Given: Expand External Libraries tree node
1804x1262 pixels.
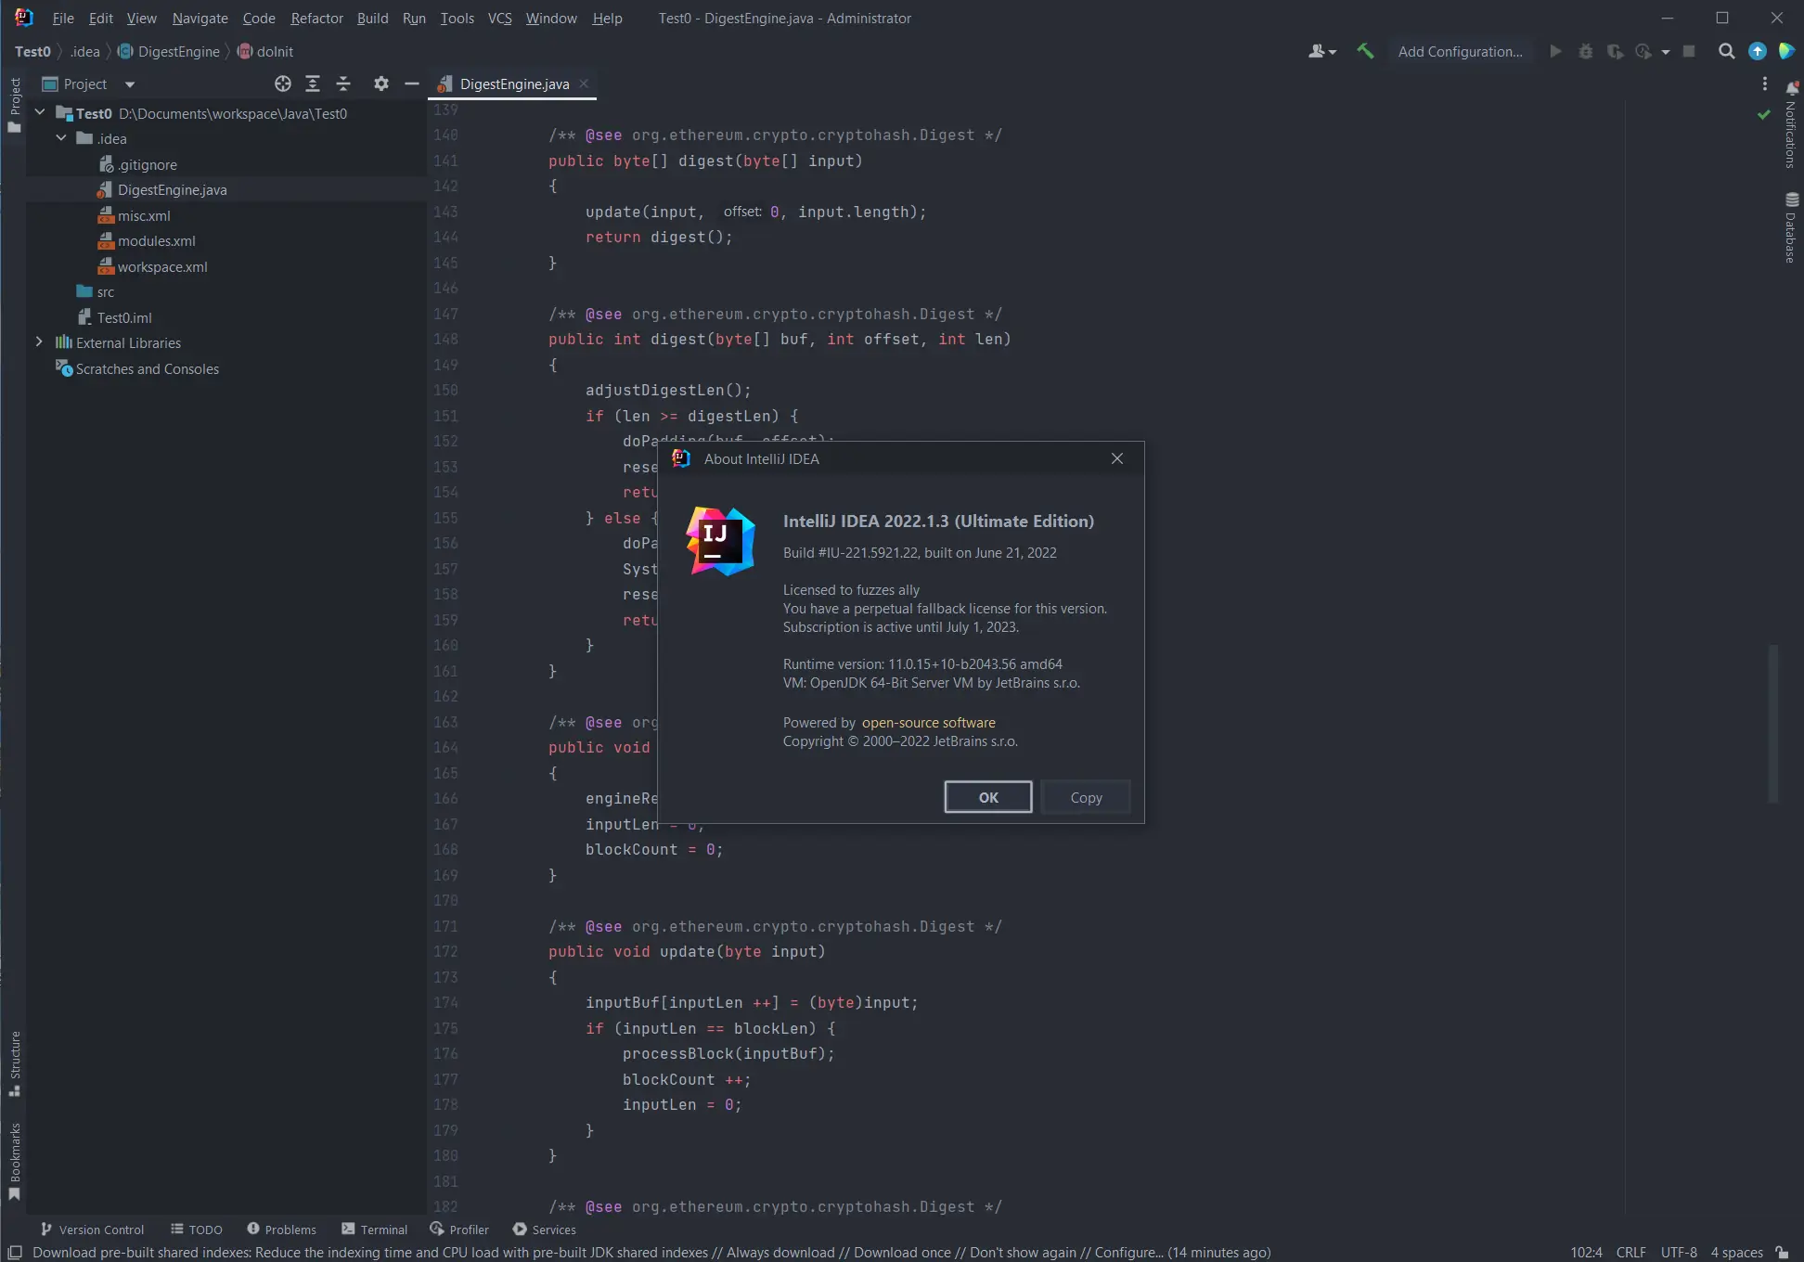Looking at the screenshot, I should point(39,342).
